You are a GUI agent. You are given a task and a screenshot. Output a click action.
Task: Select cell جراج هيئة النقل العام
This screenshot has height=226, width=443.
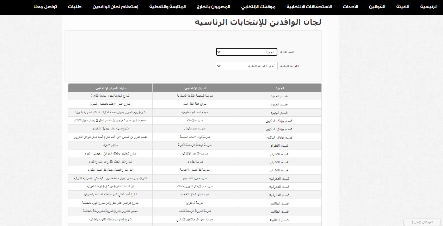[x=195, y=104]
